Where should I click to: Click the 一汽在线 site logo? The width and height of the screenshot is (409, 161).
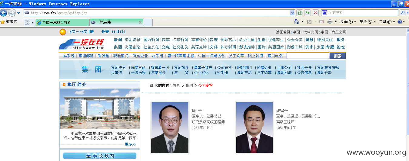click(82, 44)
